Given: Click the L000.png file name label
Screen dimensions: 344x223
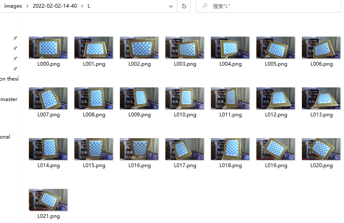Looking at the screenshot, I should click(x=48, y=64).
